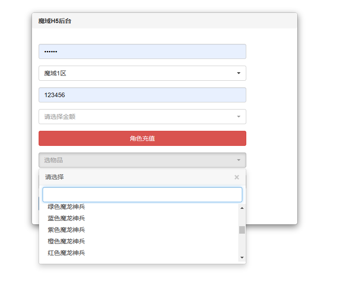Focus the search box in item dropdown
Image resolution: width=351 pixels, height=282 pixels.
pyautogui.click(x=142, y=195)
